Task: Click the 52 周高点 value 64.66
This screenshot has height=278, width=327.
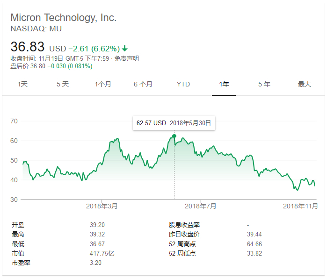Action: click(x=254, y=244)
